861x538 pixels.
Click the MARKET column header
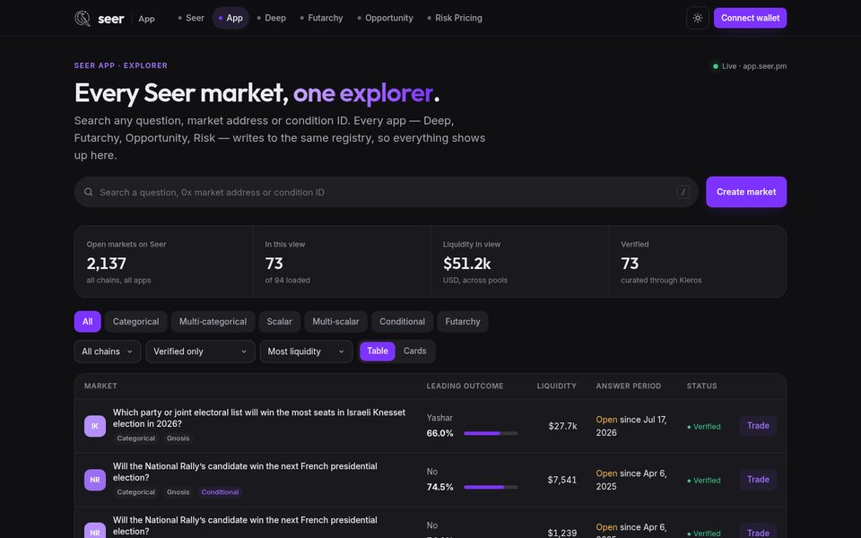100,386
